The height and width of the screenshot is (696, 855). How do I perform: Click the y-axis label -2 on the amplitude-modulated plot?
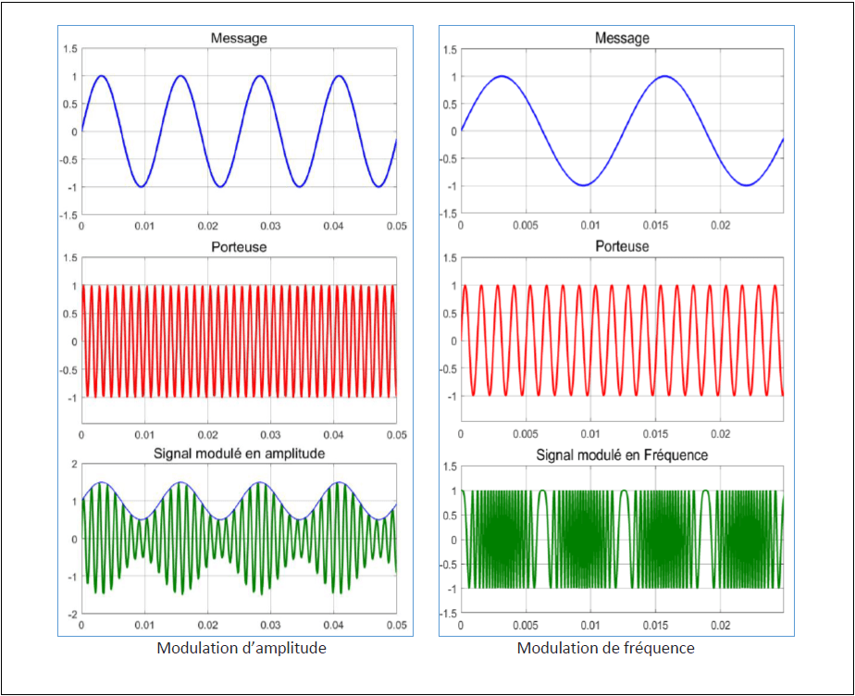coord(71,614)
